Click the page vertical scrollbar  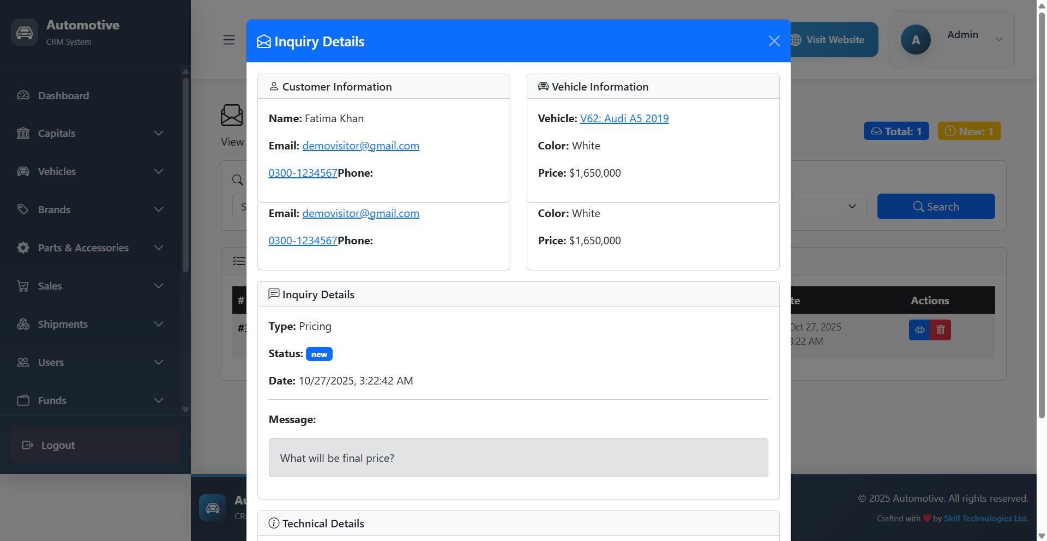coord(1042,218)
